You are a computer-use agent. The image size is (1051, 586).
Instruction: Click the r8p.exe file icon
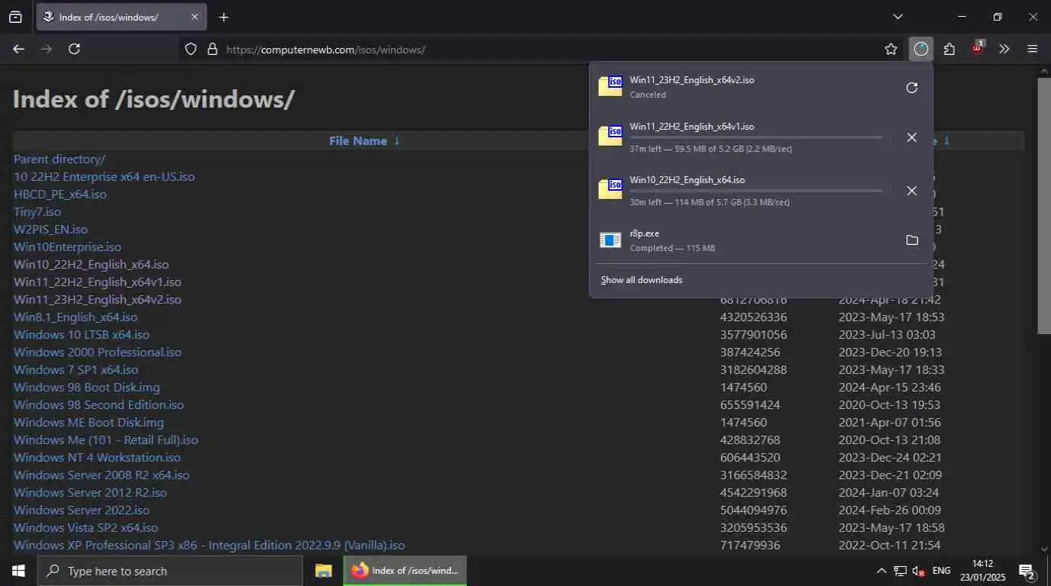click(x=610, y=240)
